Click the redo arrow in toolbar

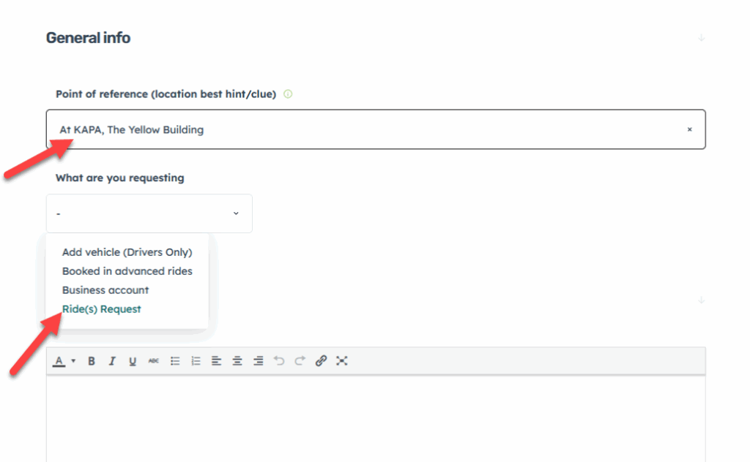tap(300, 361)
